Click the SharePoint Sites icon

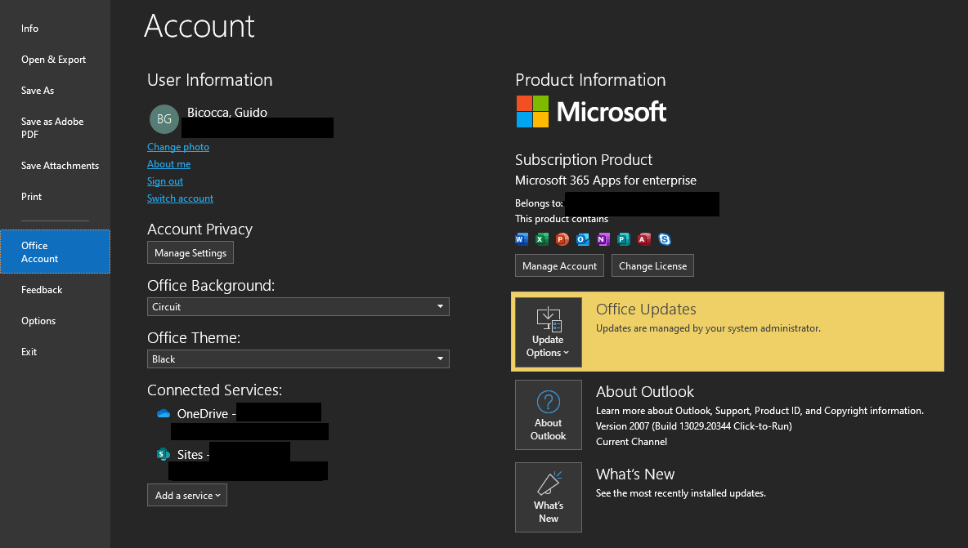(163, 454)
